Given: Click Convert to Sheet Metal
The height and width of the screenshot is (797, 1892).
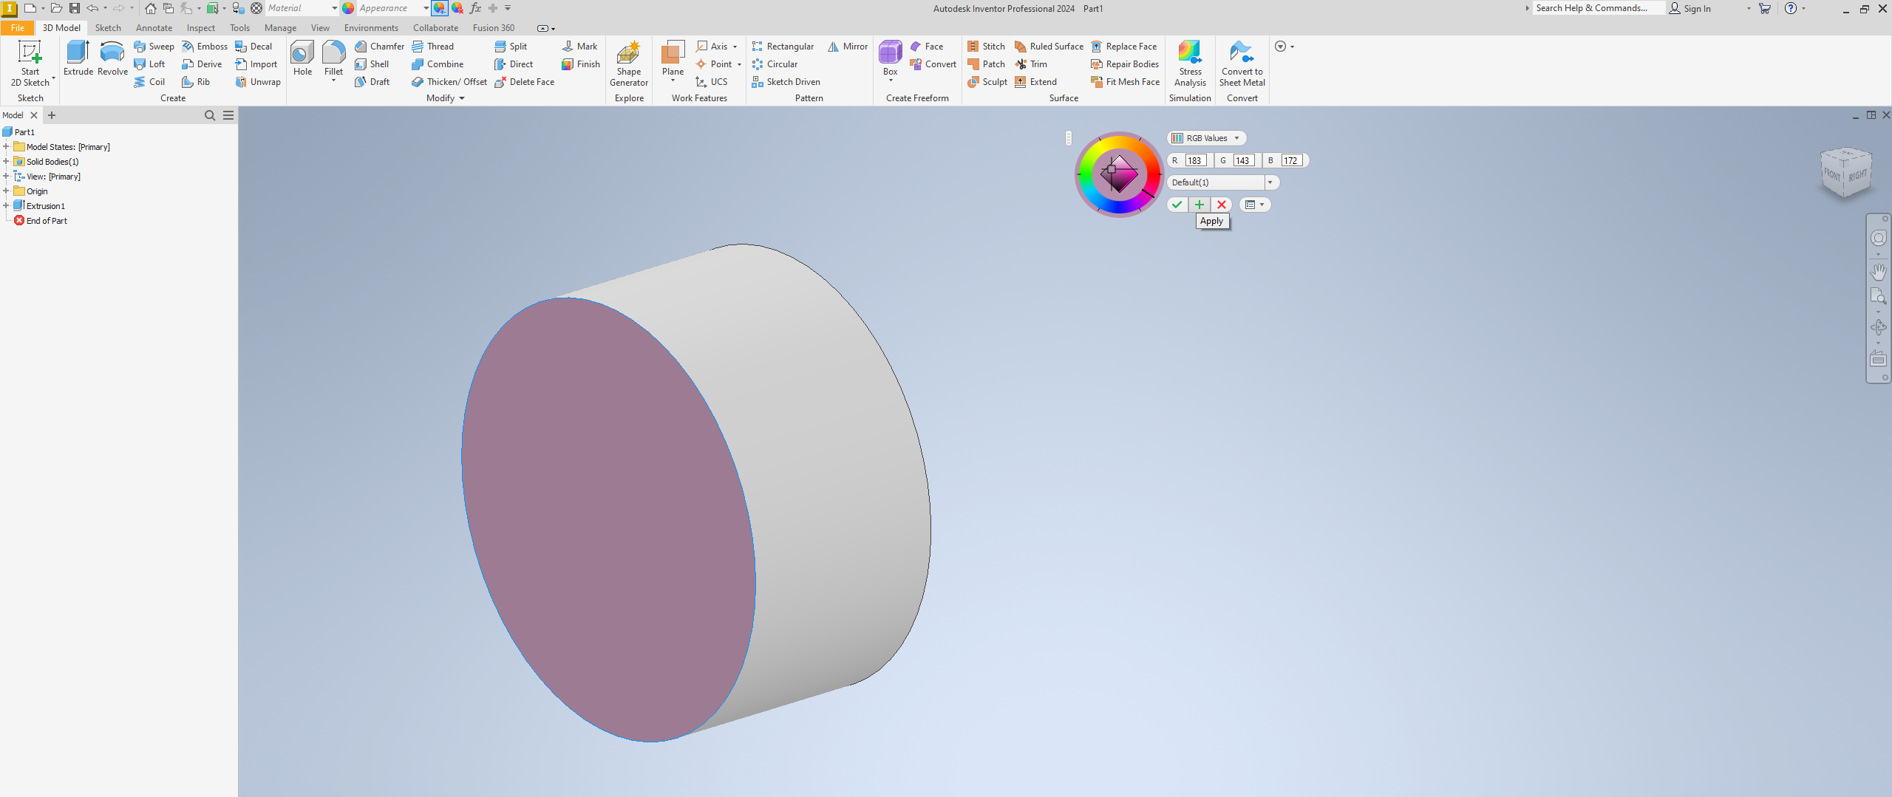Looking at the screenshot, I should tap(1242, 64).
